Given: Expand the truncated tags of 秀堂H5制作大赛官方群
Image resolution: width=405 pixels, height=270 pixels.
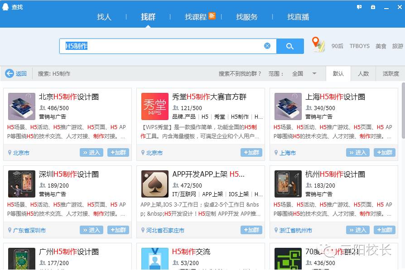Looking at the screenshot, I should tap(260, 116).
